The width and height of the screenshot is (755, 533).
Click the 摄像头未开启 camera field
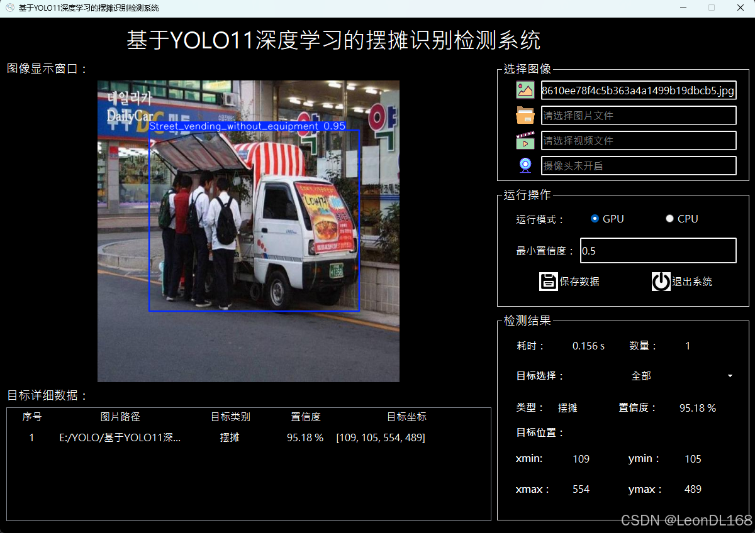pos(639,166)
